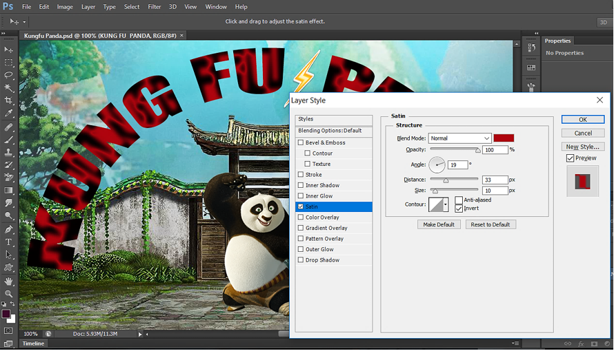Screen dimensions: 614x351
Task: Click the Angle dial control
Action: (x=437, y=164)
